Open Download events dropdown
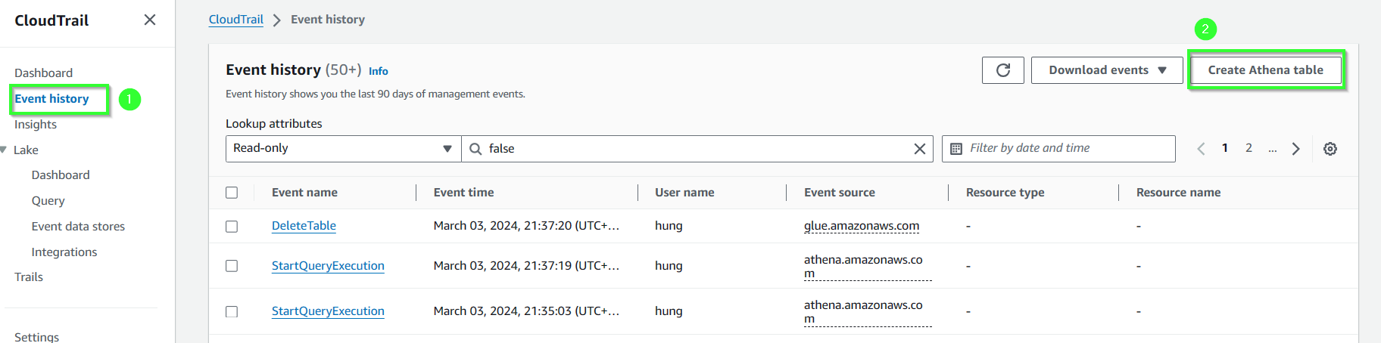Image resolution: width=1381 pixels, height=343 pixels. click(1107, 70)
